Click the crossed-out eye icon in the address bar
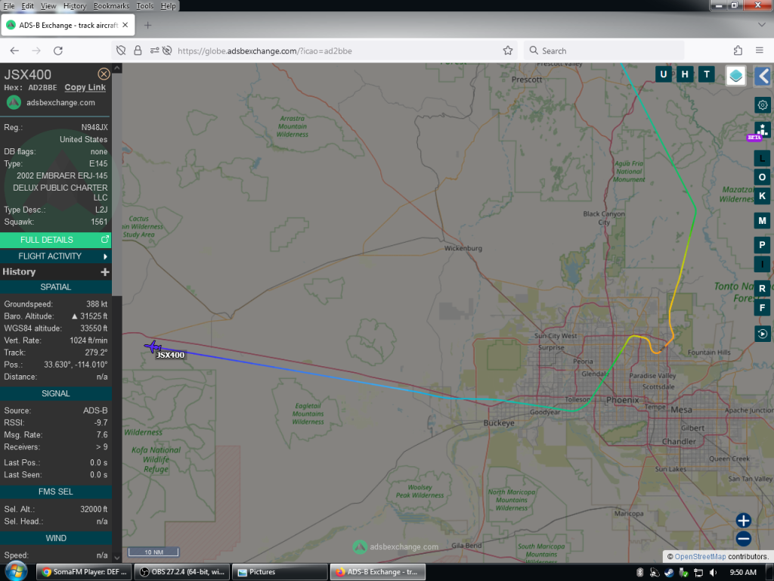Image resolution: width=774 pixels, height=581 pixels. click(x=167, y=51)
